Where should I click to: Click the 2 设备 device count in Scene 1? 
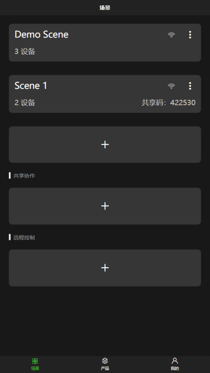pos(25,103)
